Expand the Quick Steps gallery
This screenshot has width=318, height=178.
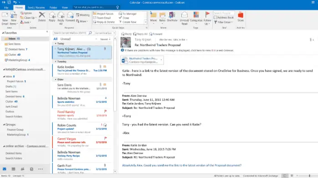145,22
